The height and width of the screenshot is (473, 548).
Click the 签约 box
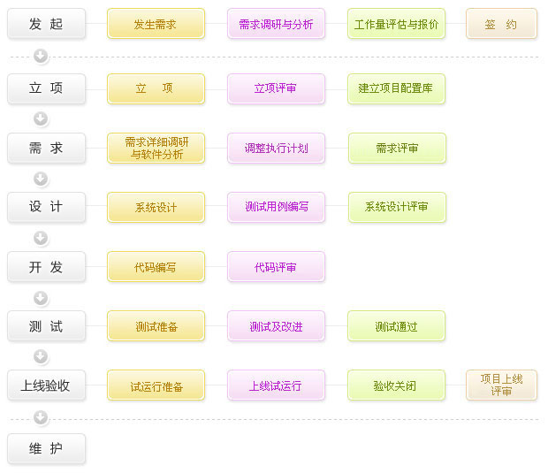501,23
